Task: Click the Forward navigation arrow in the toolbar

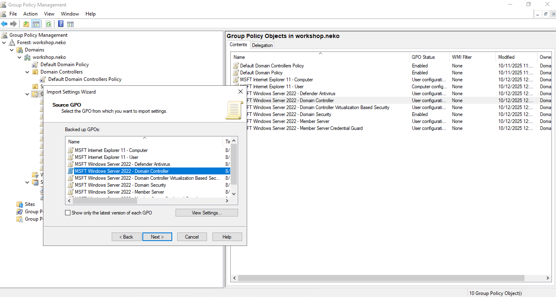Action: tap(13, 24)
